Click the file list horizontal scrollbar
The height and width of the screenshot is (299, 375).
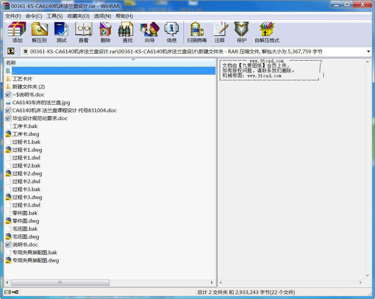click(60, 283)
